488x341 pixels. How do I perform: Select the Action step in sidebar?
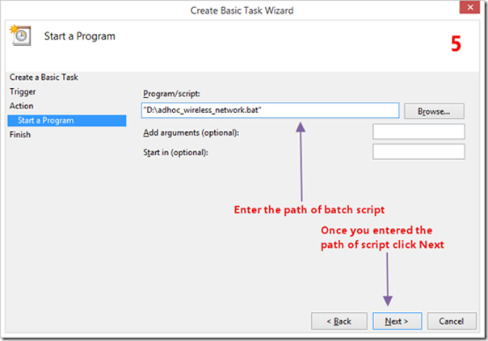21,106
